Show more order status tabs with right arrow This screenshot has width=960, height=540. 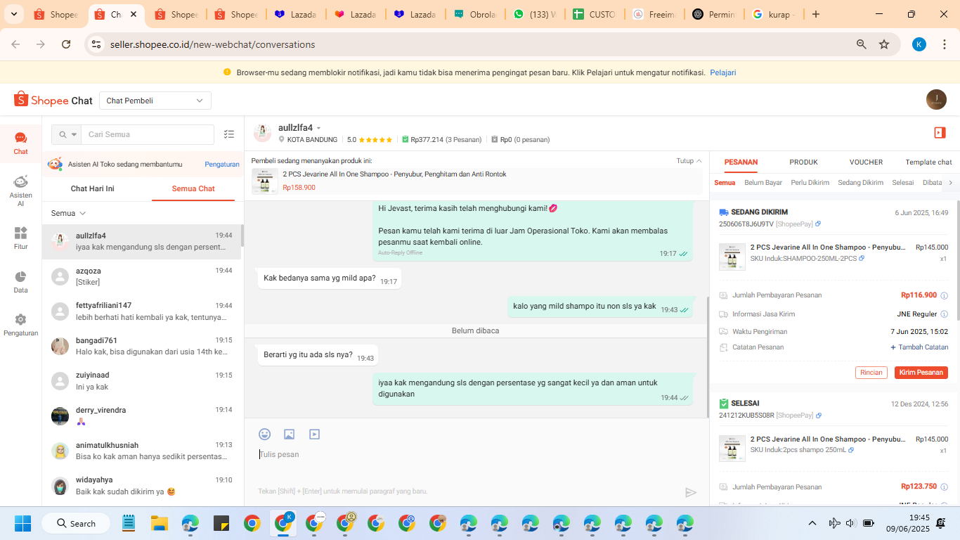[x=950, y=183]
